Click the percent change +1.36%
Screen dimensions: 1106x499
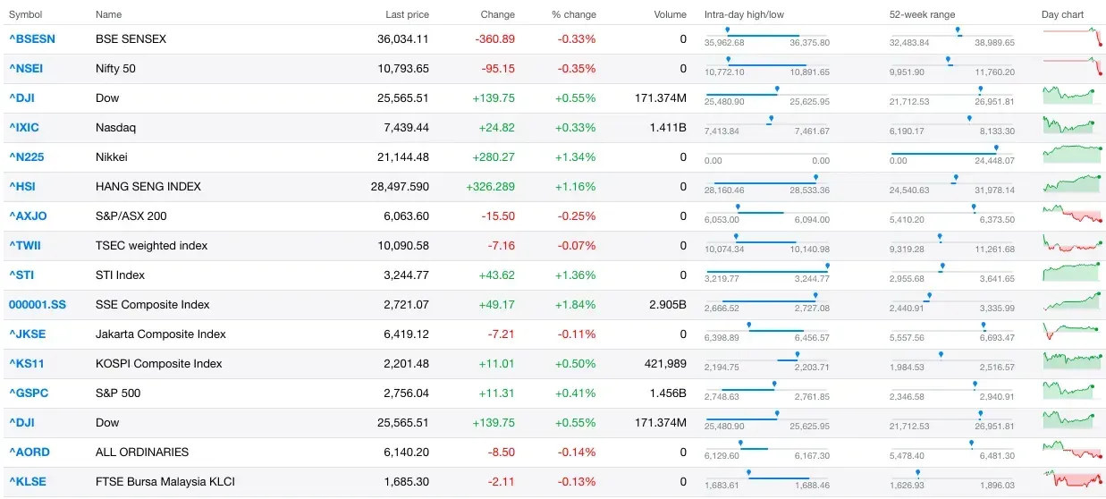(x=575, y=275)
